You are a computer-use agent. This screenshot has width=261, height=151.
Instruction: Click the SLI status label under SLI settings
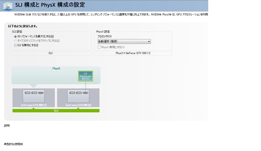point(50,53)
